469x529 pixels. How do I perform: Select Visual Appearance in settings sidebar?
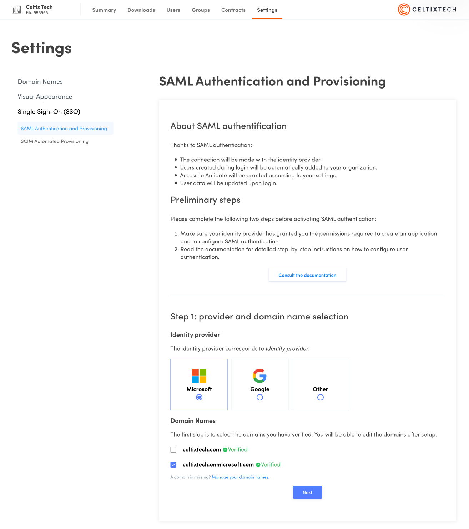(x=45, y=97)
